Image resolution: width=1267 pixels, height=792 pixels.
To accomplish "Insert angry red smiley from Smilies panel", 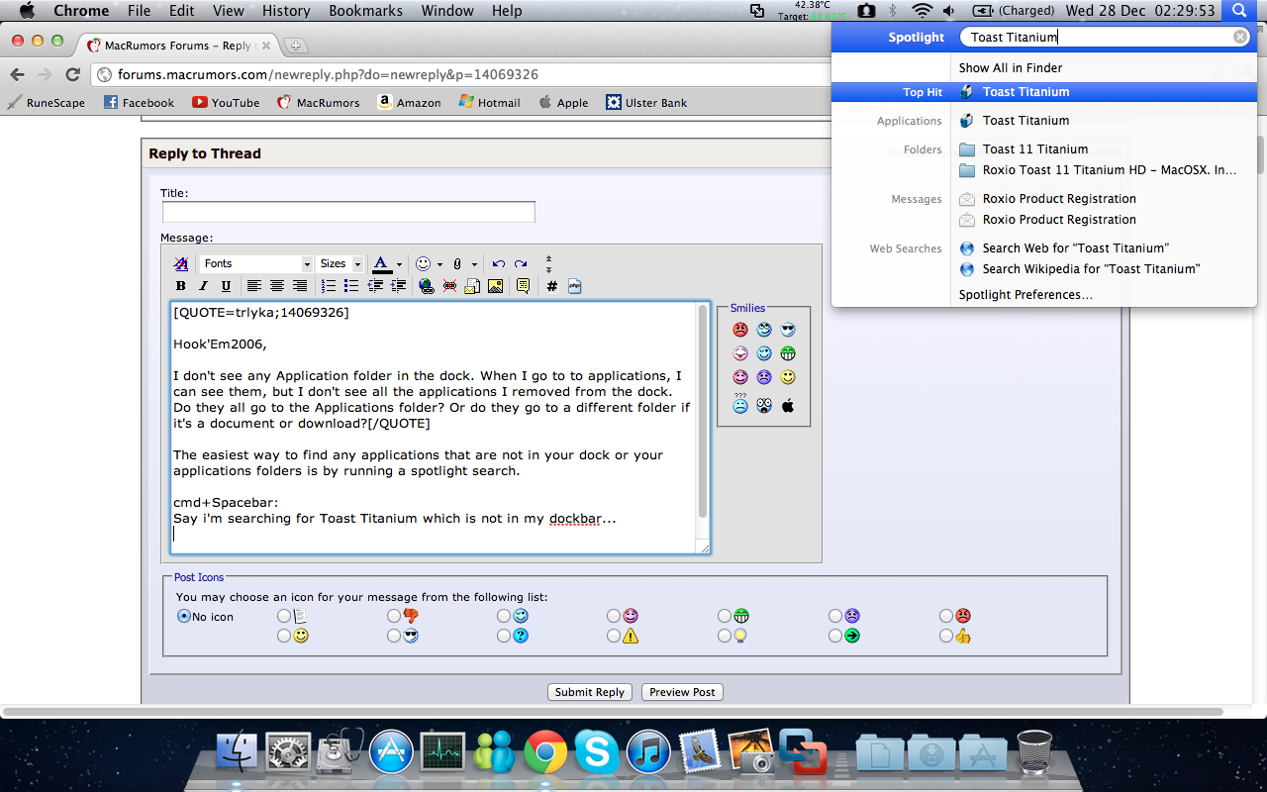I will point(740,330).
